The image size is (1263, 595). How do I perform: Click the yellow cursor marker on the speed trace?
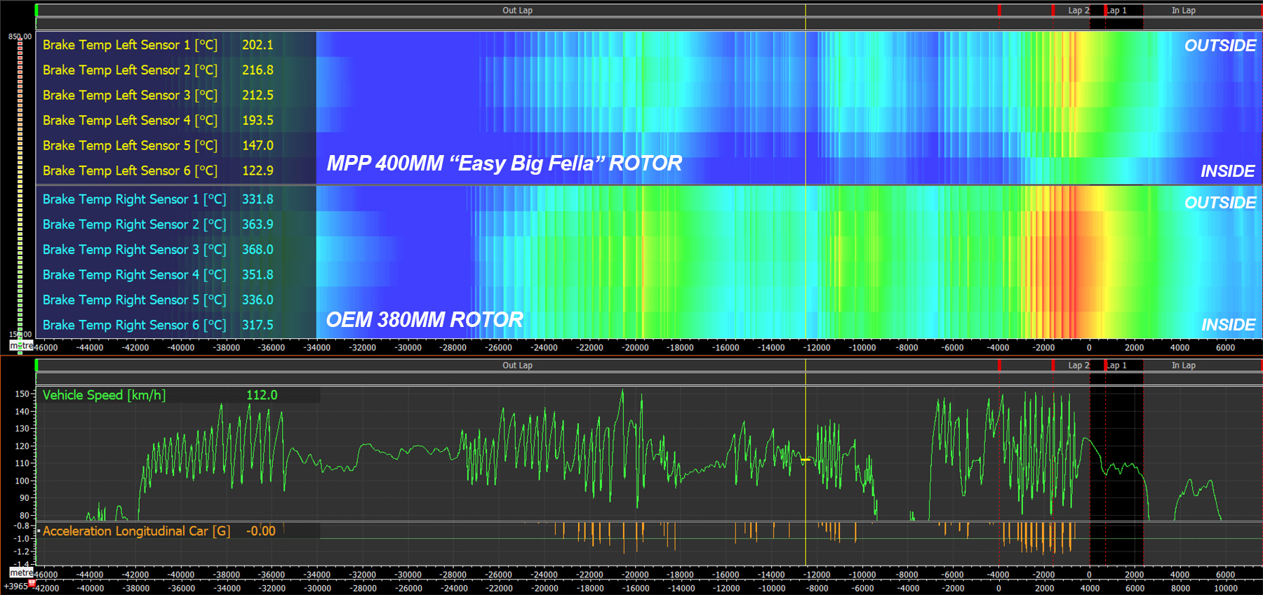tap(806, 460)
